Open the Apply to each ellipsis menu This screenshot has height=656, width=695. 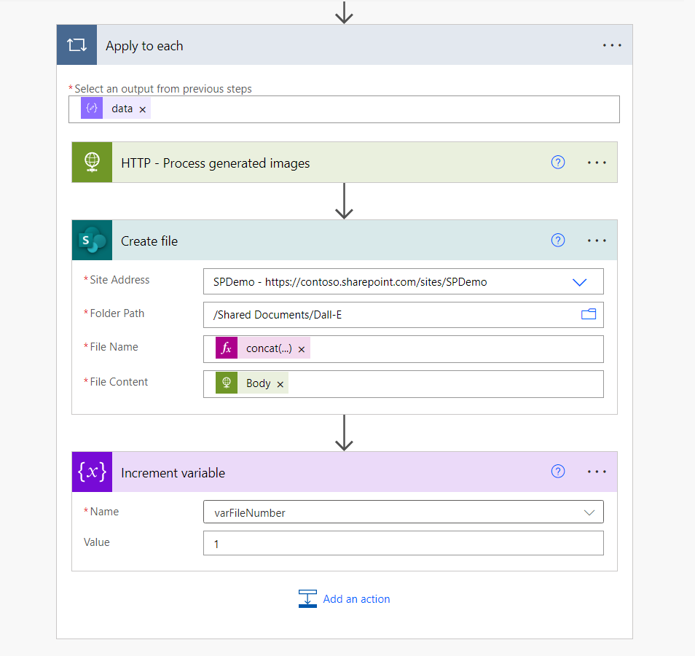(x=612, y=45)
